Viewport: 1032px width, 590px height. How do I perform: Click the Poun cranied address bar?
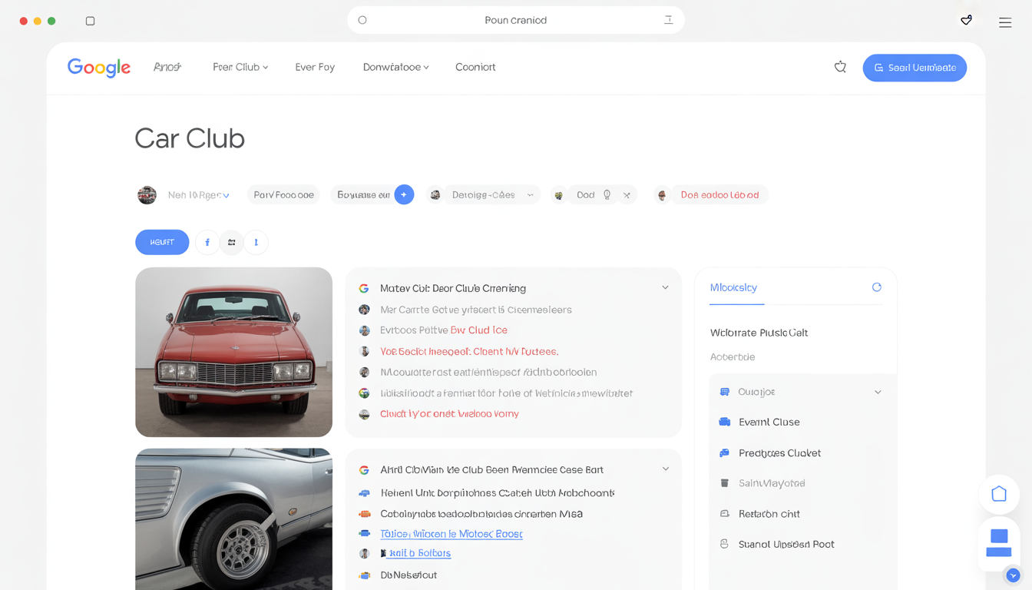point(515,21)
